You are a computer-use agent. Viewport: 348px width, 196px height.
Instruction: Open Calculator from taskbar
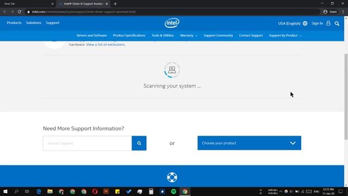click(151, 191)
